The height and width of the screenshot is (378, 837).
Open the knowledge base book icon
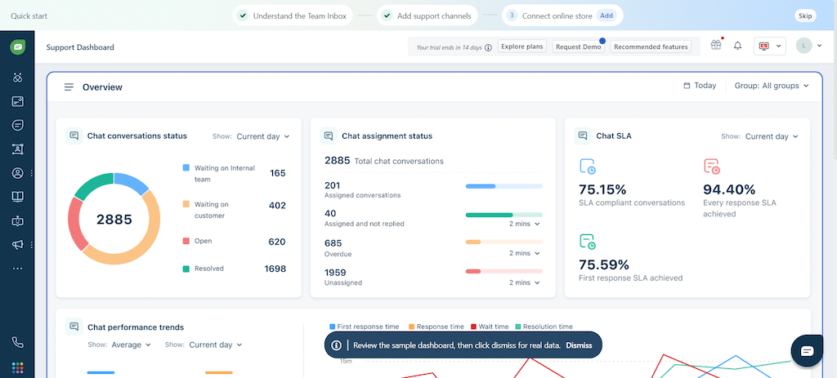[17, 197]
